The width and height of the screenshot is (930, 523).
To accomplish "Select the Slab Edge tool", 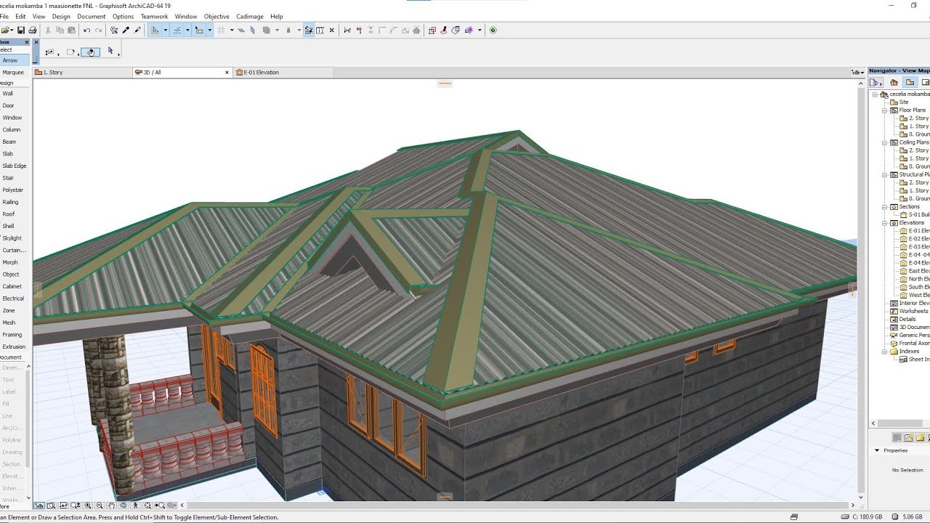I will pos(14,166).
